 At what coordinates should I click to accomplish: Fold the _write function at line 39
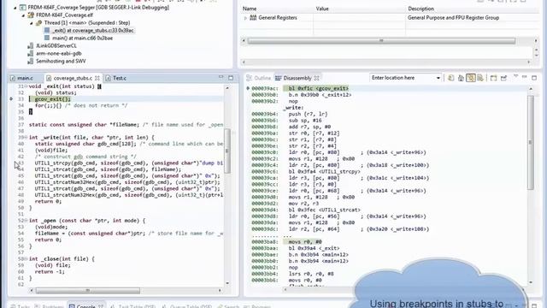[x=26, y=138]
